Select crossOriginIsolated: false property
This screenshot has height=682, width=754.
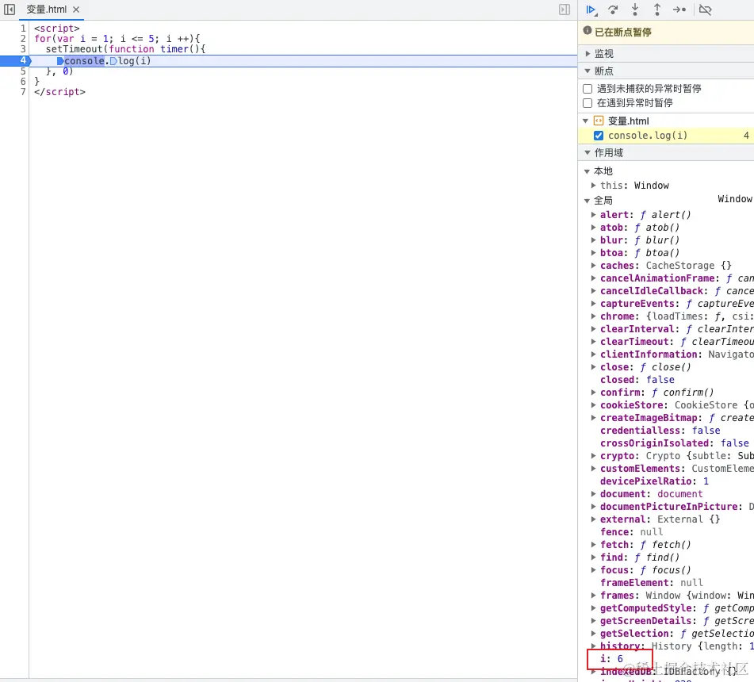tap(674, 443)
